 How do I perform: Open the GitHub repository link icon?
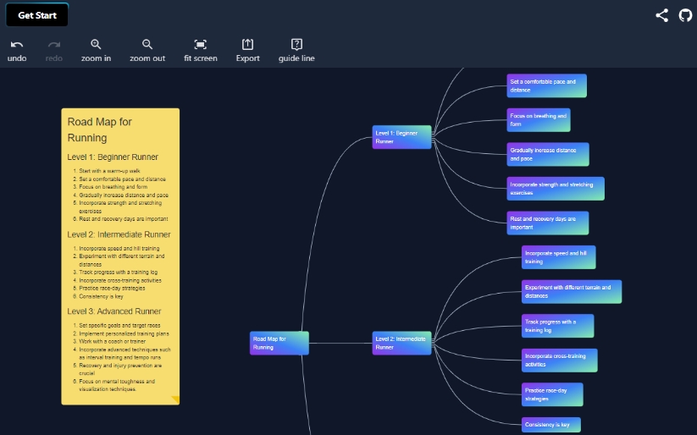coord(685,15)
